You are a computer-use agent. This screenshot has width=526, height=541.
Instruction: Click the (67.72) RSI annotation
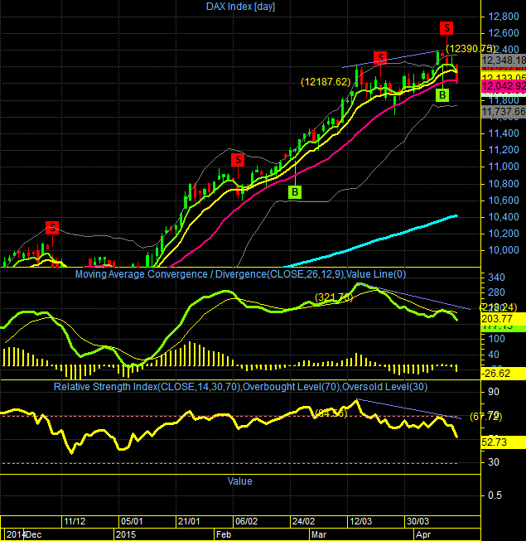pos(486,417)
